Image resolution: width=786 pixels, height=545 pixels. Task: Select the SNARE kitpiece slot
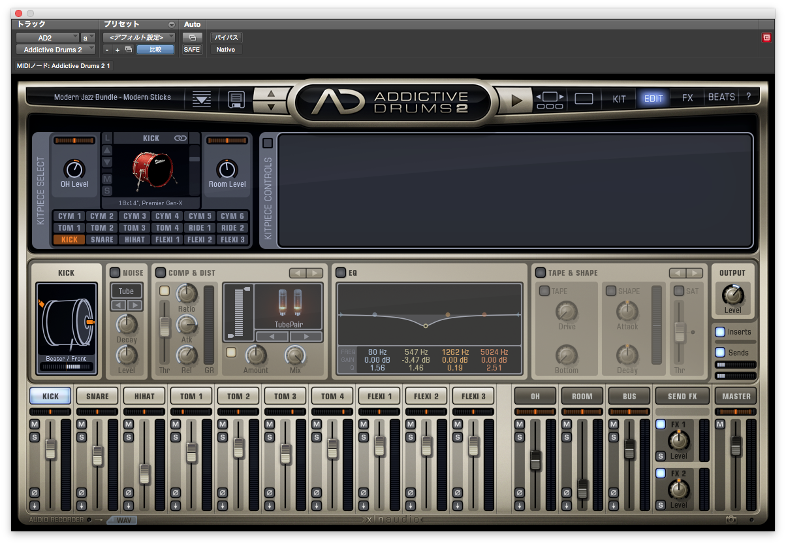102,240
